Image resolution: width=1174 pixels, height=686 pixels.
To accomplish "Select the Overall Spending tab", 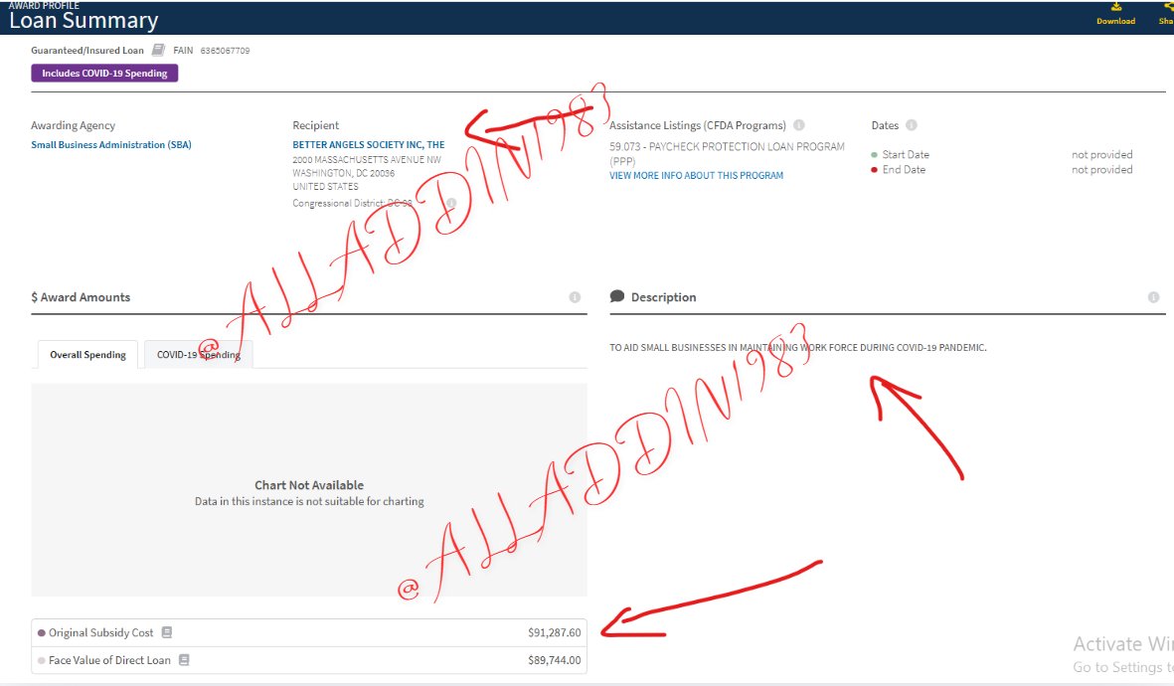I will [x=87, y=354].
